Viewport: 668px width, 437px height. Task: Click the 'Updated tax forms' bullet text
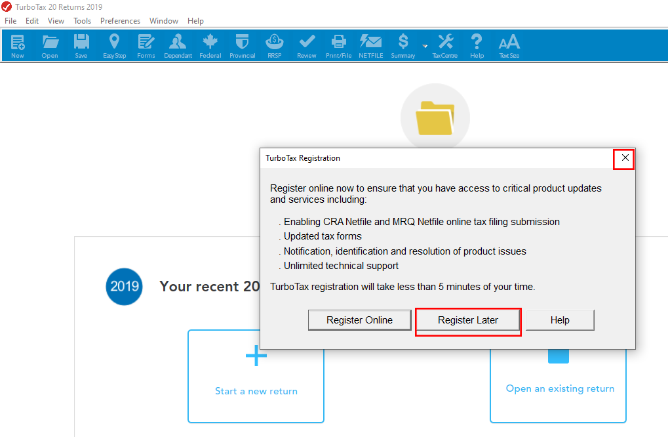tap(323, 236)
